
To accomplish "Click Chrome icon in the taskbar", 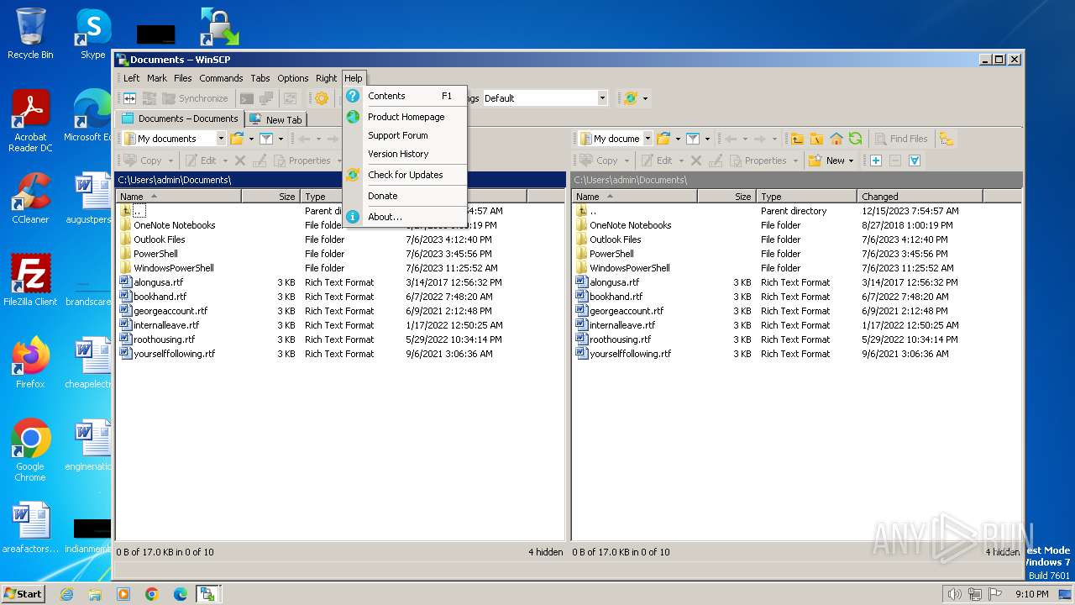I will coord(151,594).
